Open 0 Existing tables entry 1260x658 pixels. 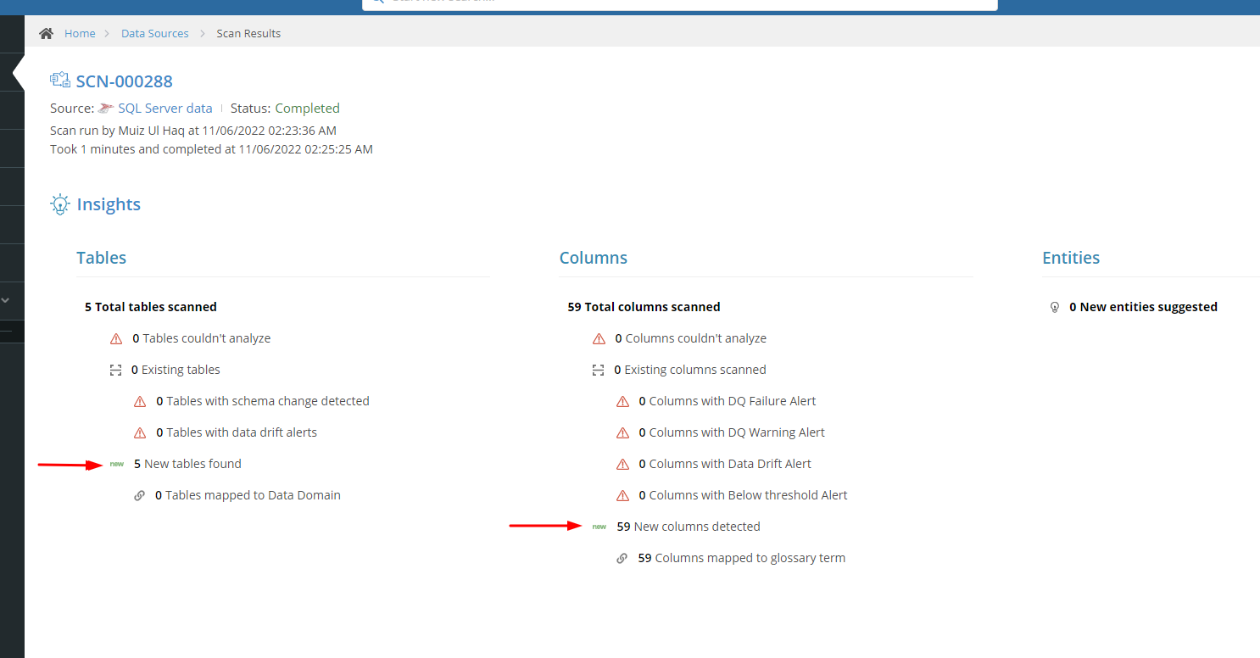coord(176,370)
